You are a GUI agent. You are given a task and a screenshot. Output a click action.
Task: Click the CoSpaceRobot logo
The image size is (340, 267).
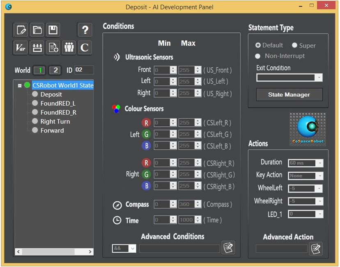click(x=308, y=129)
